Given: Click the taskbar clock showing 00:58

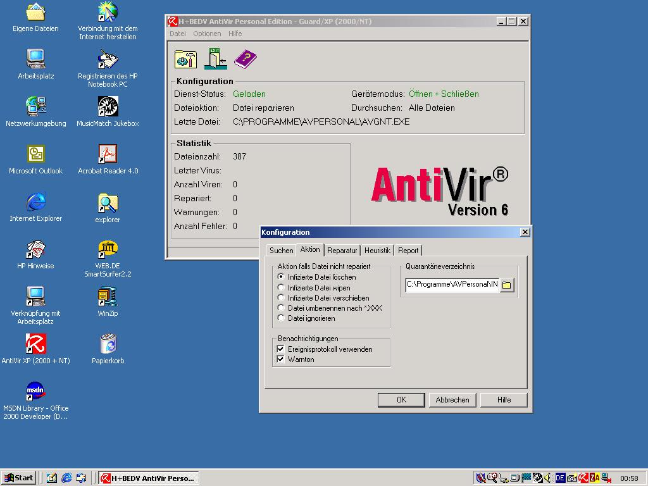Looking at the screenshot, I should click(x=629, y=478).
